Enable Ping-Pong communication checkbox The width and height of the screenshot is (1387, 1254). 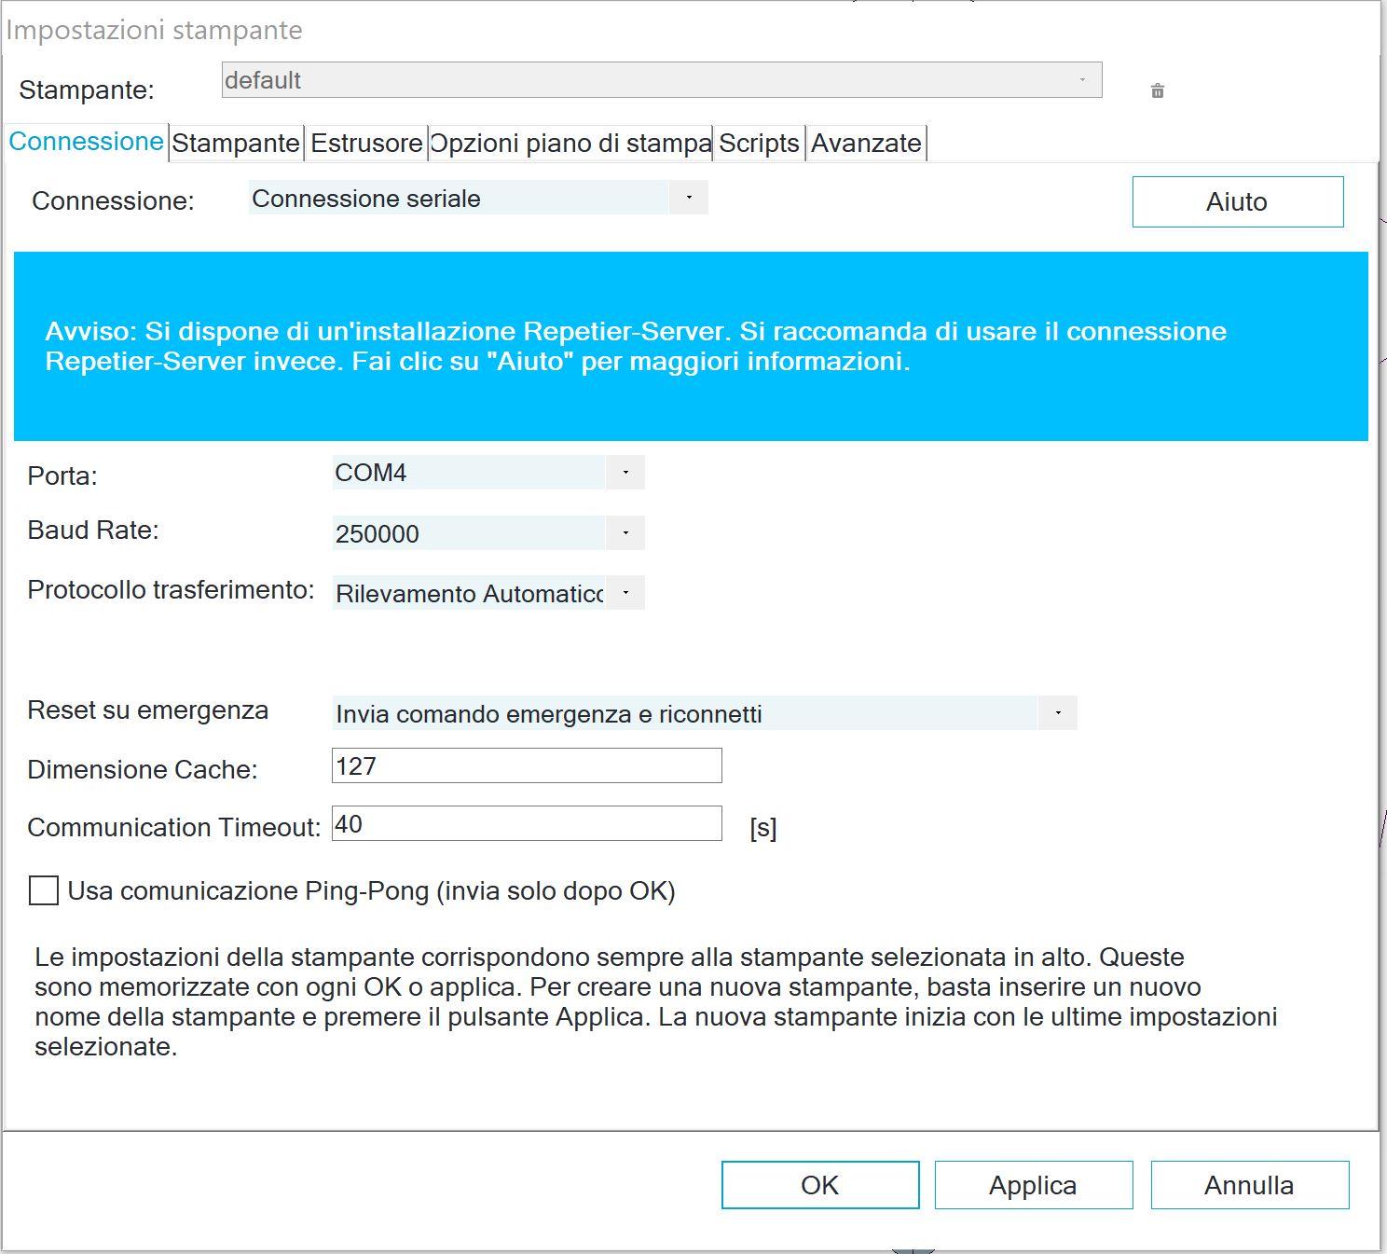click(44, 890)
